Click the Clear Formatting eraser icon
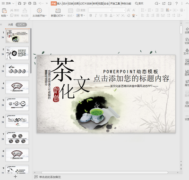This screenshot has height=180, width=189. (x=129, y=16)
